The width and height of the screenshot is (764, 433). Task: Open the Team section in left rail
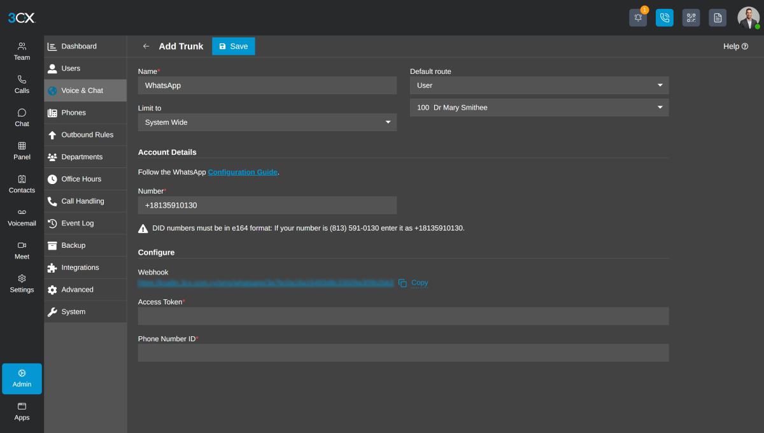pos(22,52)
